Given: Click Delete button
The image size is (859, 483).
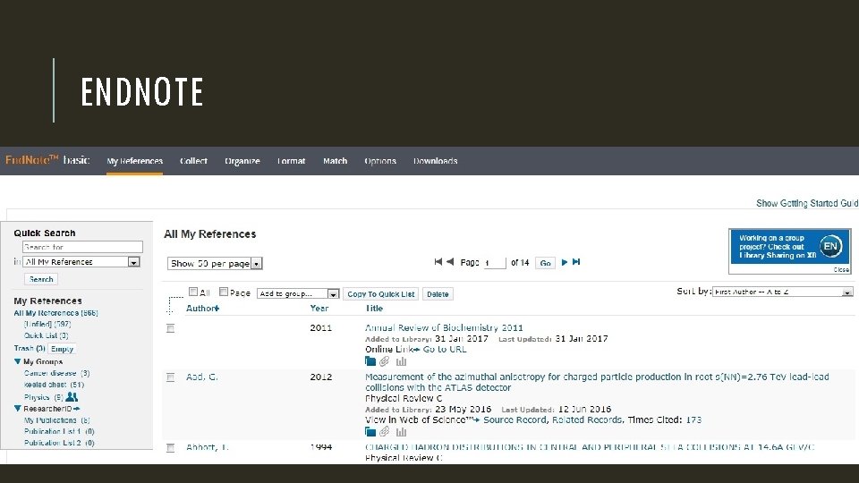Looking at the screenshot, I should point(438,294).
